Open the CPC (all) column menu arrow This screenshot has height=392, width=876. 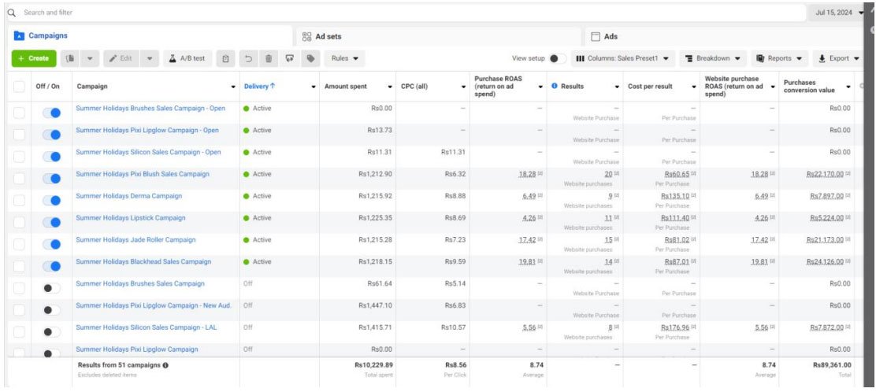coord(463,87)
